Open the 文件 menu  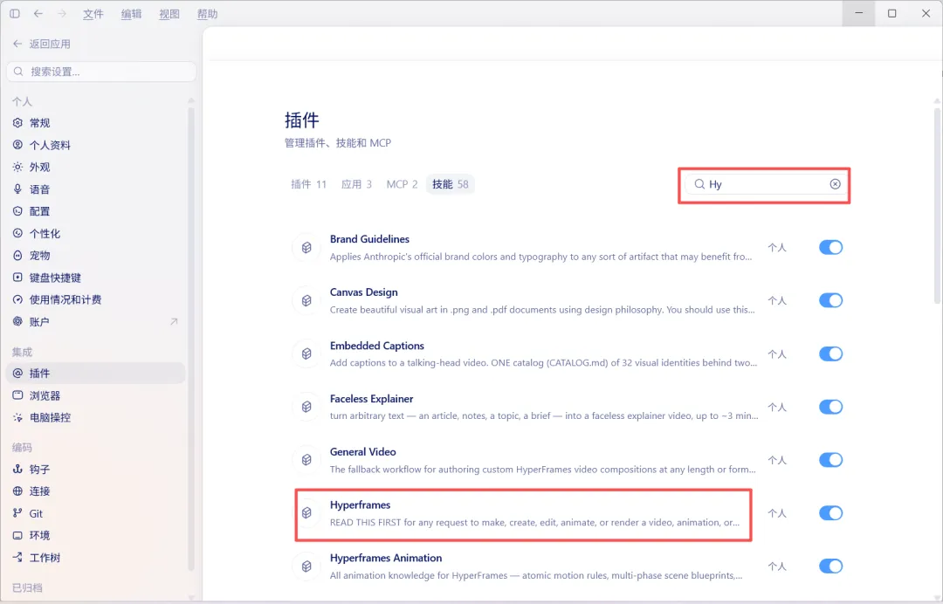click(93, 14)
